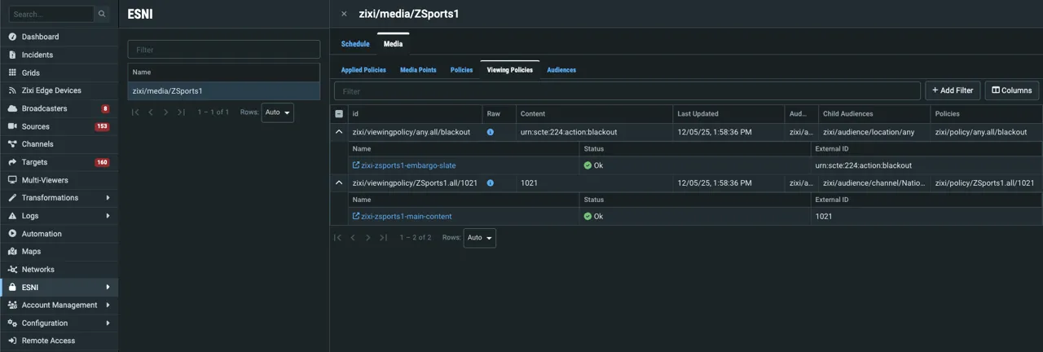Go to next page in viewing policies pagination

click(x=367, y=238)
